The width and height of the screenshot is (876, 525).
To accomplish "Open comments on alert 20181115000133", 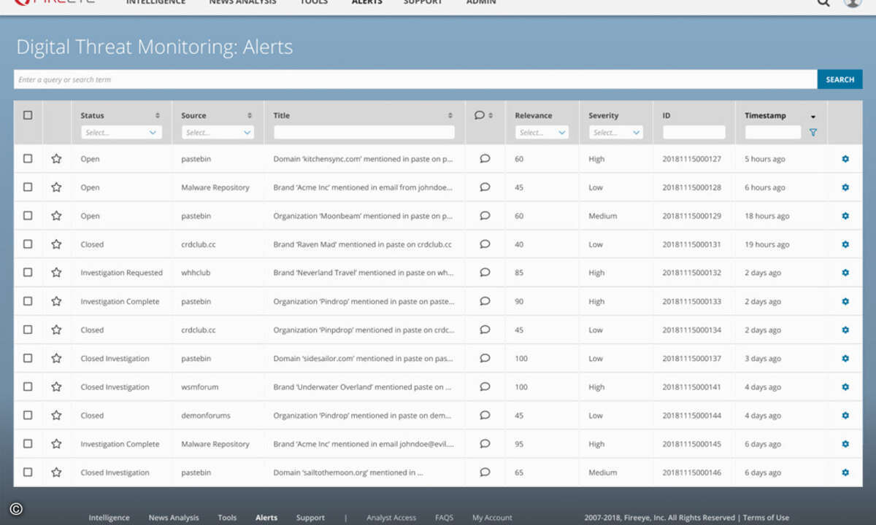I will click(485, 300).
